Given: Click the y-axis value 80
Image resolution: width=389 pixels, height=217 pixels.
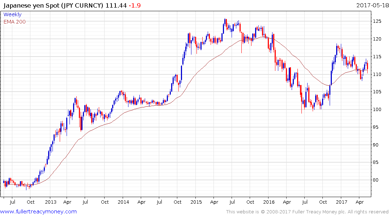Looking at the screenshot, I should click(376, 180).
